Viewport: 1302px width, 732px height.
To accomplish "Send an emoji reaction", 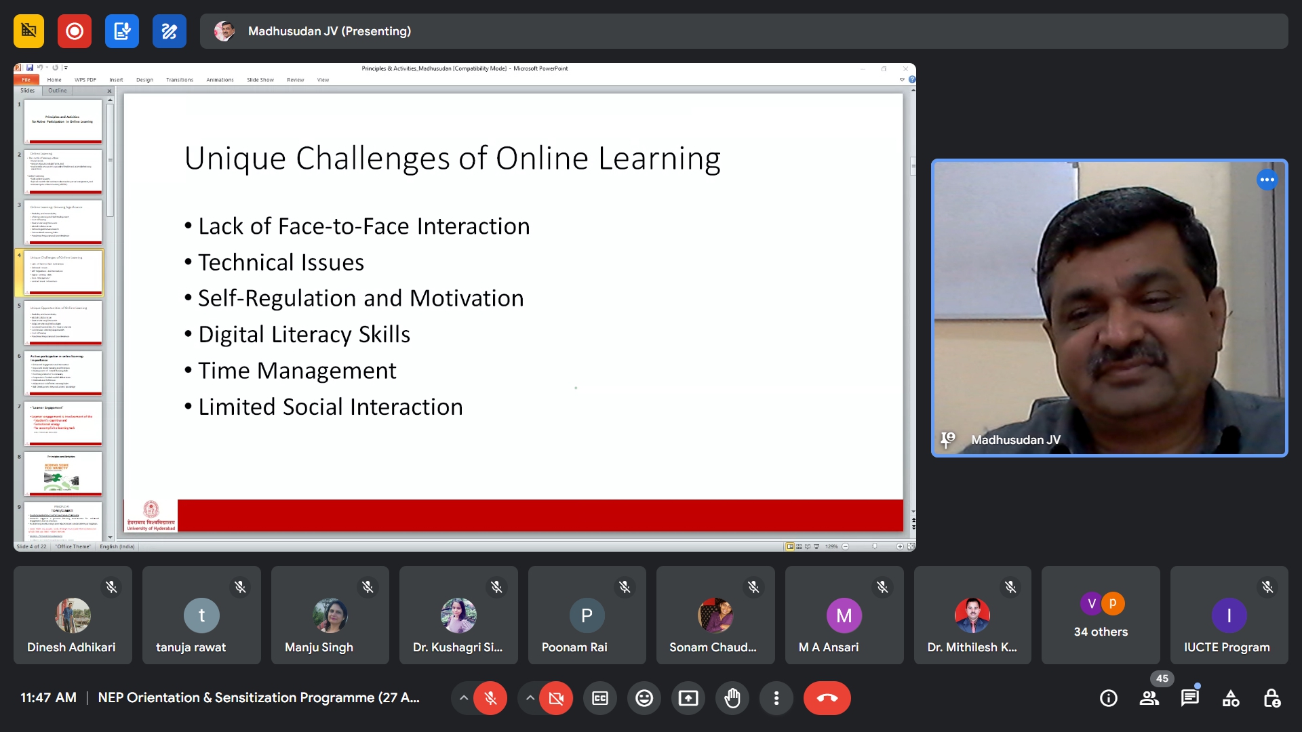I will tap(644, 698).
